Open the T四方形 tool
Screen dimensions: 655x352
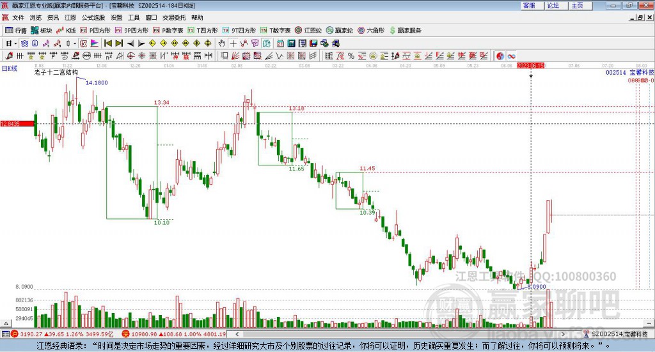point(203,31)
